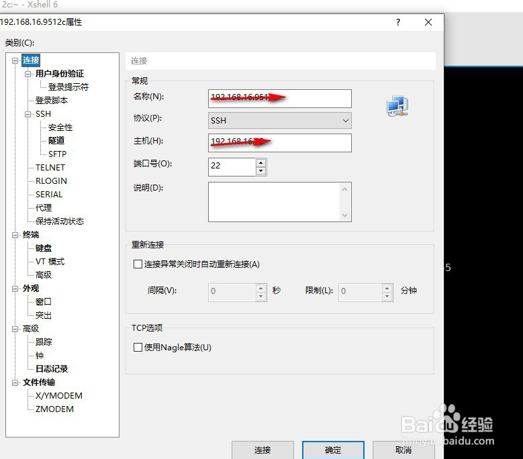
Task: Collapse the 连接 tree node
Action: click(15, 60)
